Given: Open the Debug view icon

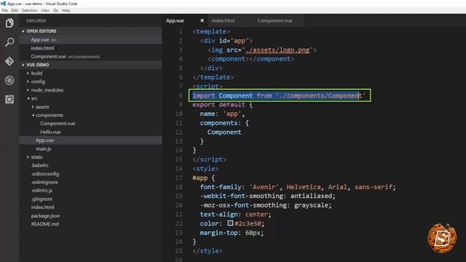Looking at the screenshot, I should [x=9, y=80].
